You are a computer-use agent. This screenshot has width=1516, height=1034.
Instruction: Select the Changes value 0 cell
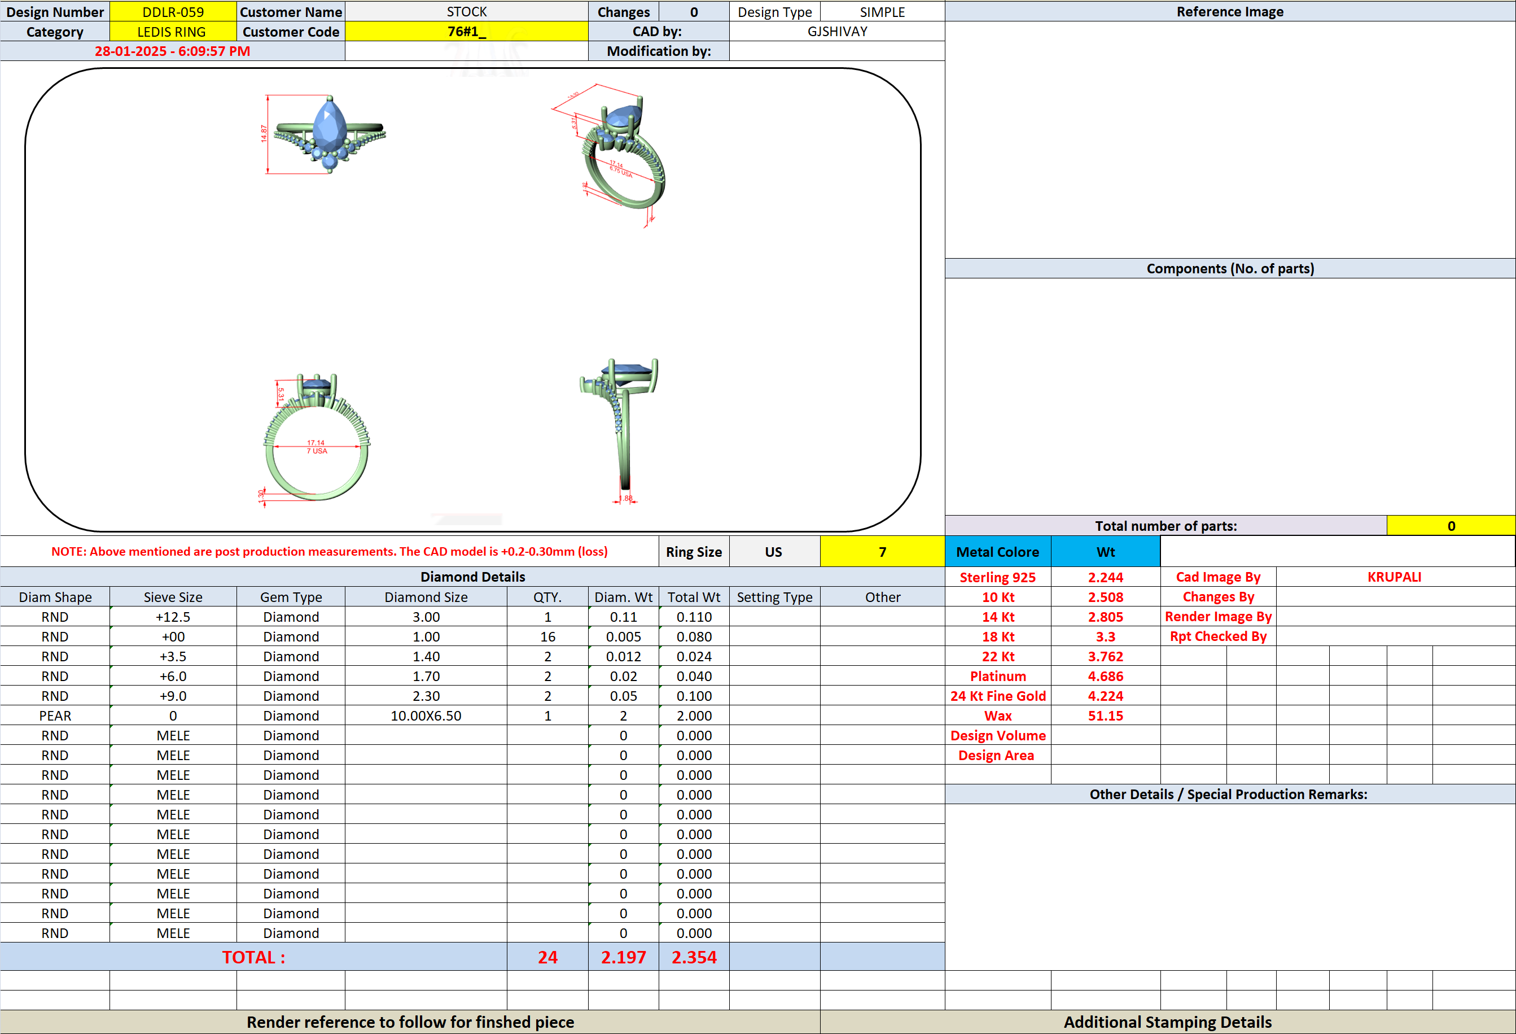tap(694, 12)
